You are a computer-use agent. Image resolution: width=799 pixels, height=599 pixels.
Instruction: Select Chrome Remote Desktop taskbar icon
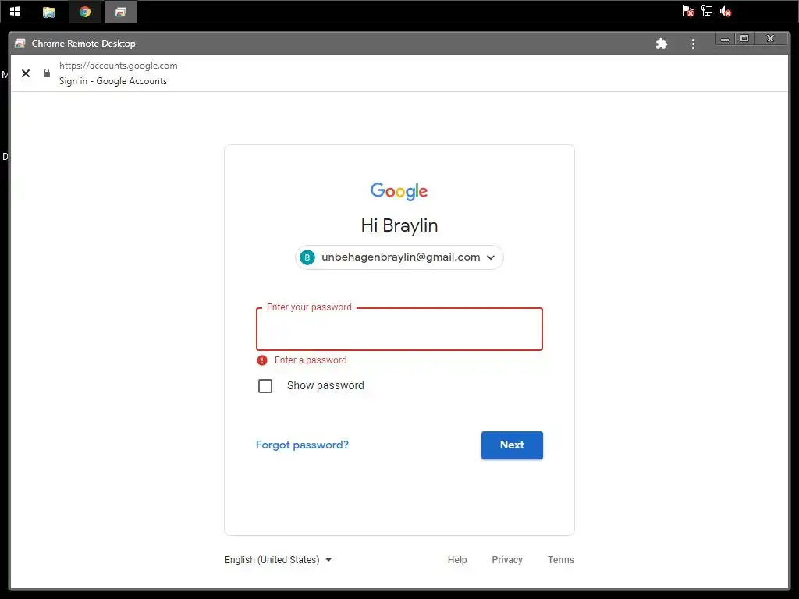click(120, 12)
